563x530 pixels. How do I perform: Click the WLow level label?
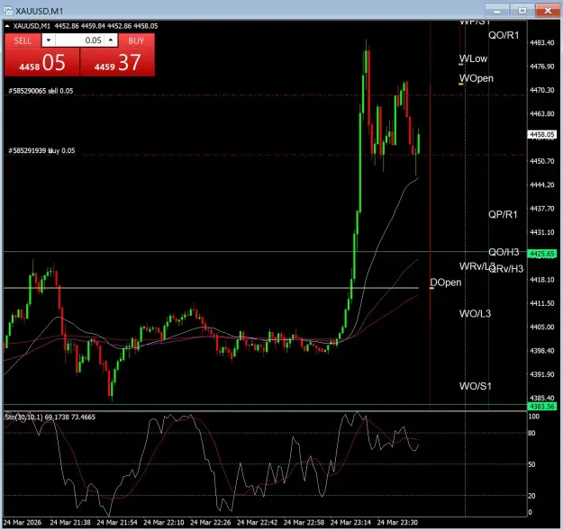tap(473, 58)
